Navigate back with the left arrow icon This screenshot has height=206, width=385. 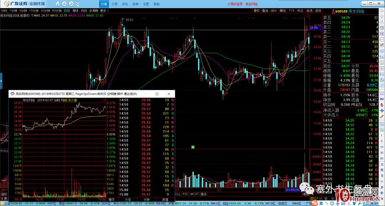64,4
